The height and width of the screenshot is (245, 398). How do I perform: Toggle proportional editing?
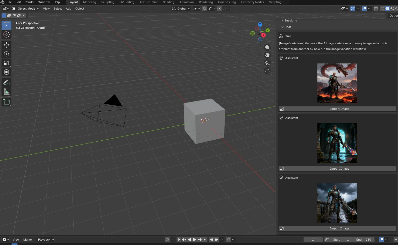point(219,9)
